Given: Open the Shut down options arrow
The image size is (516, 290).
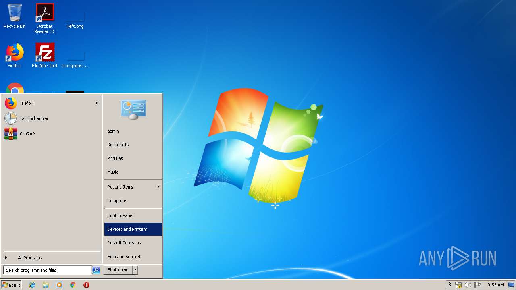Looking at the screenshot, I should click(x=135, y=270).
